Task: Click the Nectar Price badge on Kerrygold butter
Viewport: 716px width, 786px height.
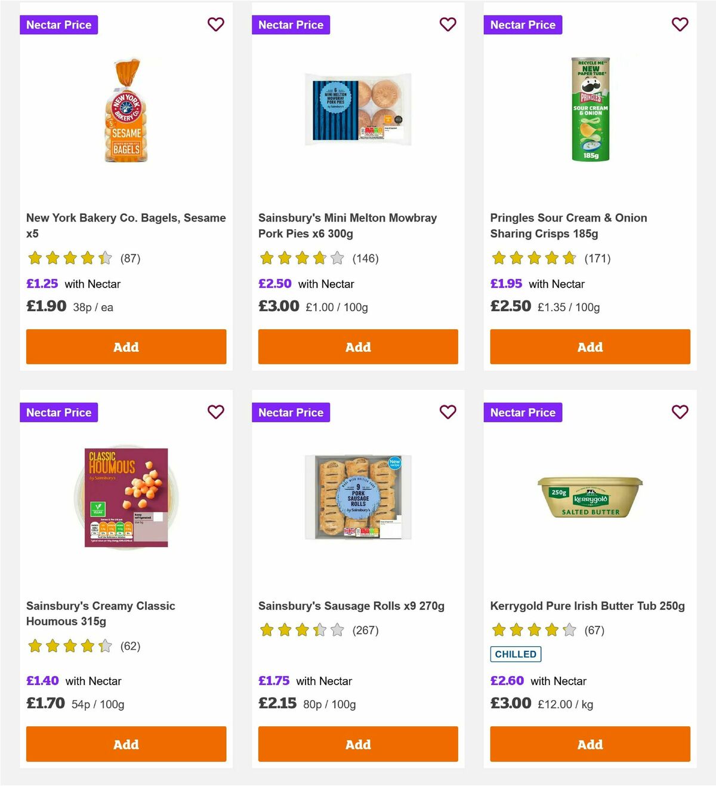Action: click(523, 412)
